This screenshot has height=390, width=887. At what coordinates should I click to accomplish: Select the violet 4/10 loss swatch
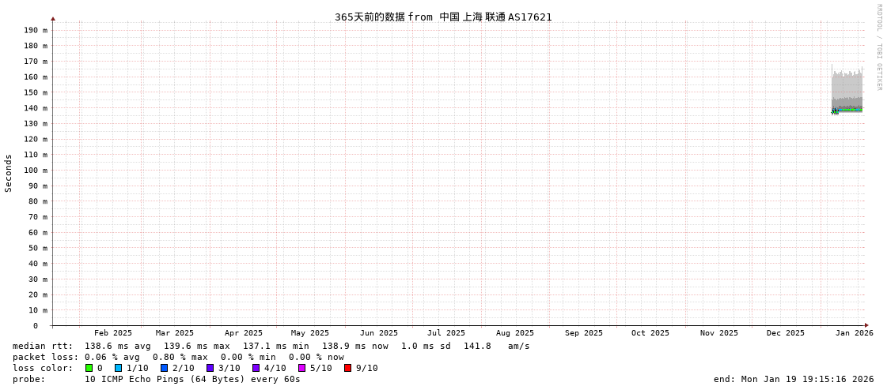pos(256,368)
